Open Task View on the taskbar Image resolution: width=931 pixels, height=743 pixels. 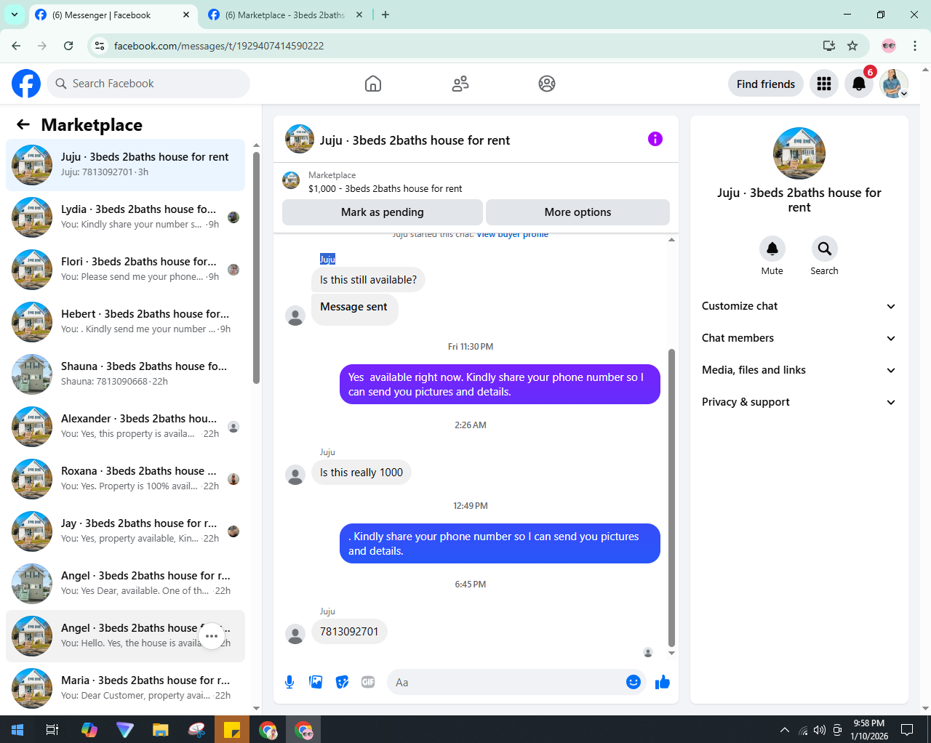(52, 729)
